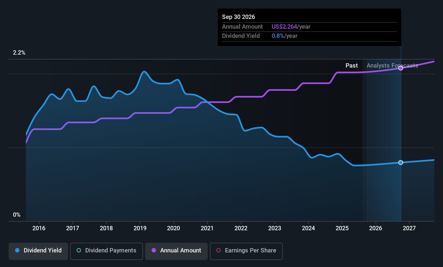Click the Sep 30 2026 tooltip date
443x267 pixels.
pyautogui.click(x=238, y=17)
